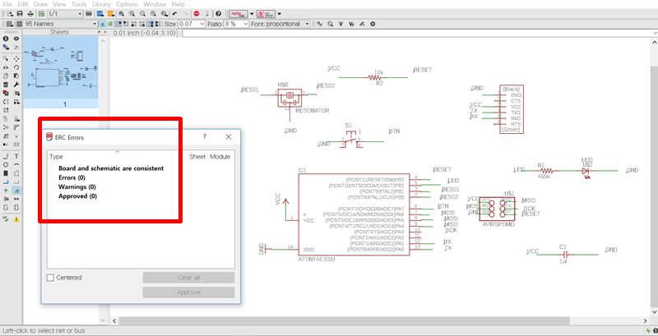Click the Clear all button
Image resolution: width=658 pixels, height=336 pixels.
(188, 278)
